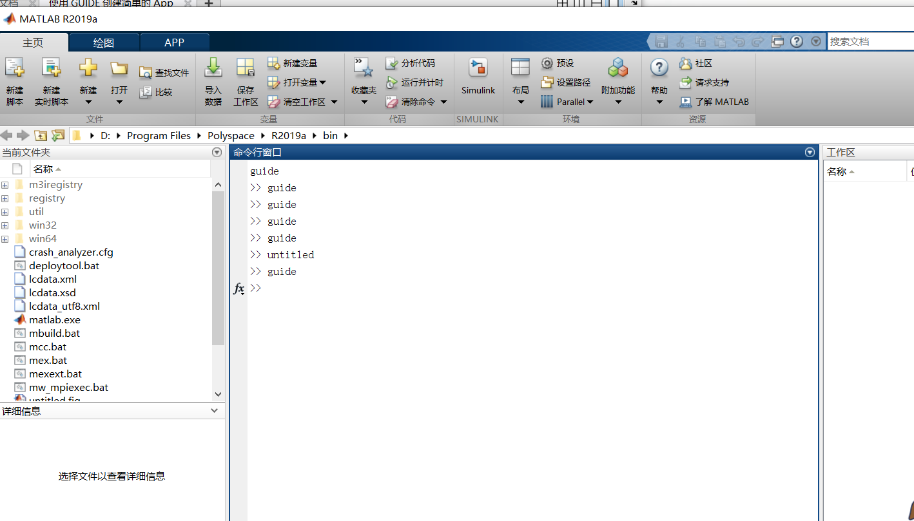
Task: Click the yellow plus 新建 icon
Action: 88,68
